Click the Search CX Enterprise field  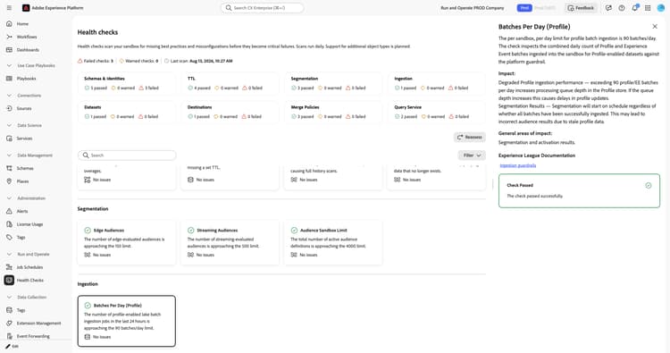(263, 8)
